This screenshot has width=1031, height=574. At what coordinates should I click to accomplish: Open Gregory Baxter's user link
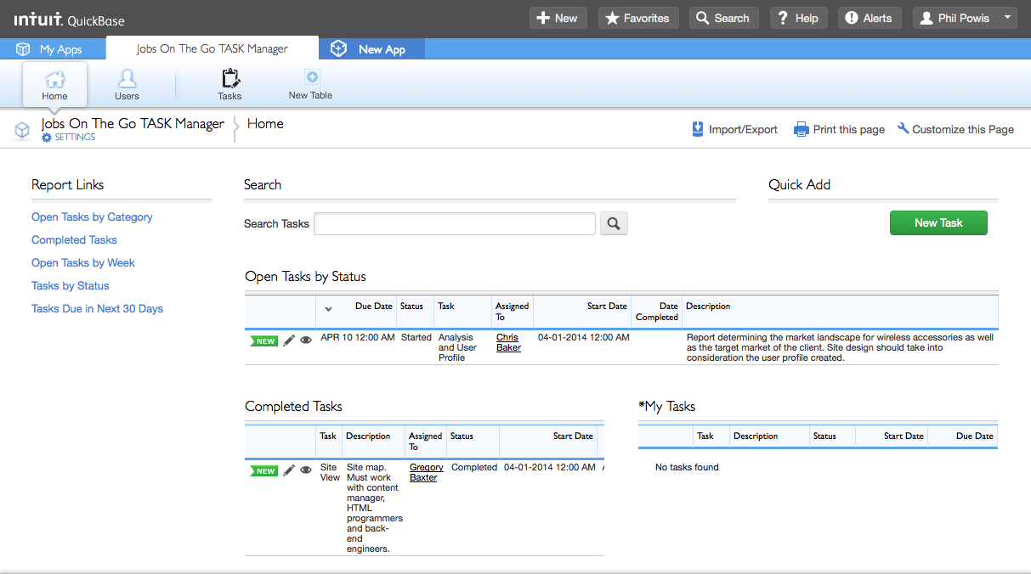(x=427, y=472)
